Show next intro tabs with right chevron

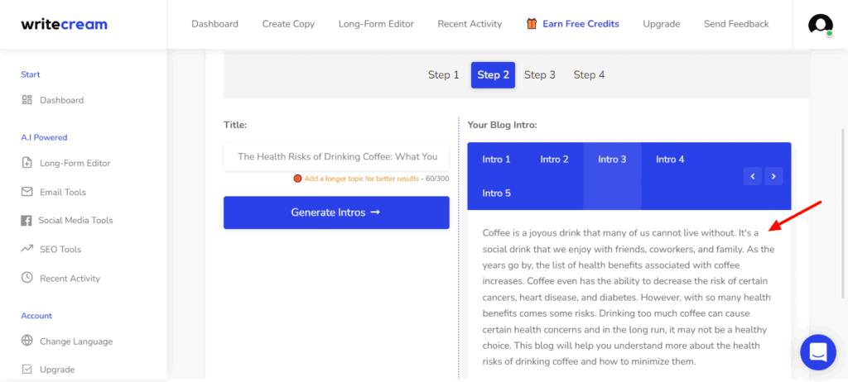(x=773, y=176)
